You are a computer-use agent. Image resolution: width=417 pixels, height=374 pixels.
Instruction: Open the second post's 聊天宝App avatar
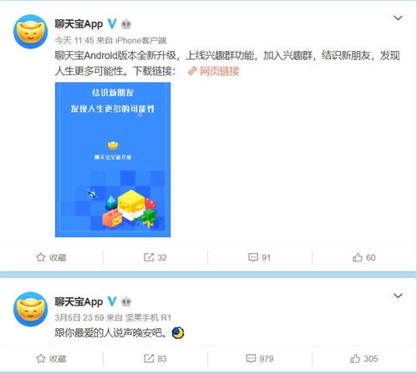click(31, 309)
